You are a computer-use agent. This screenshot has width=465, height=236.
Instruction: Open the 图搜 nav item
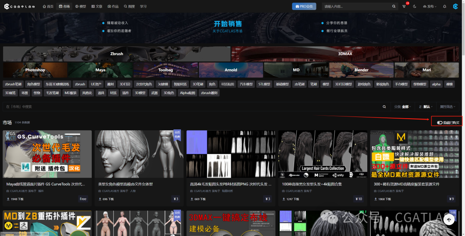[x=129, y=6]
